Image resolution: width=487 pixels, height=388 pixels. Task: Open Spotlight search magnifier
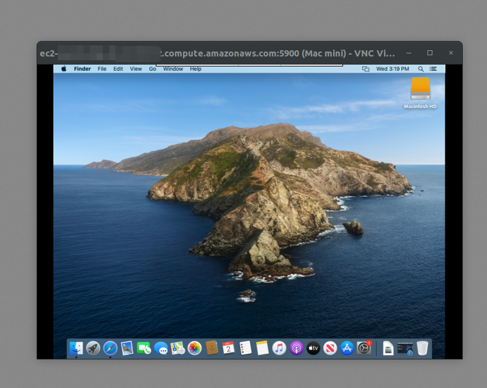(x=421, y=69)
